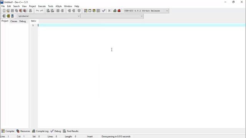This screenshot has height=138, width=246.
Task: Click the Save file toolbar icon
Action: pyautogui.click(x=12, y=11)
